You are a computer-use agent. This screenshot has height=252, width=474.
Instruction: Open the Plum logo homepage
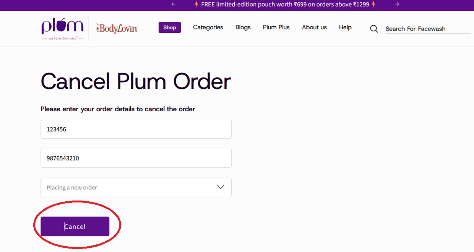[62, 26]
